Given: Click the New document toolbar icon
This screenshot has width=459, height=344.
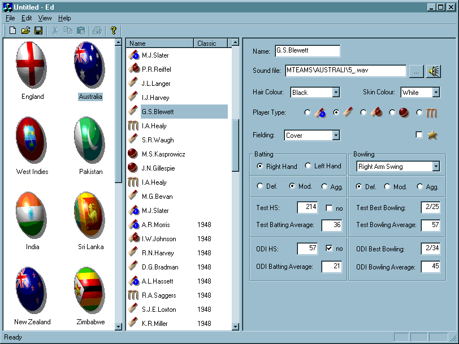Looking at the screenshot, I should (12, 31).
